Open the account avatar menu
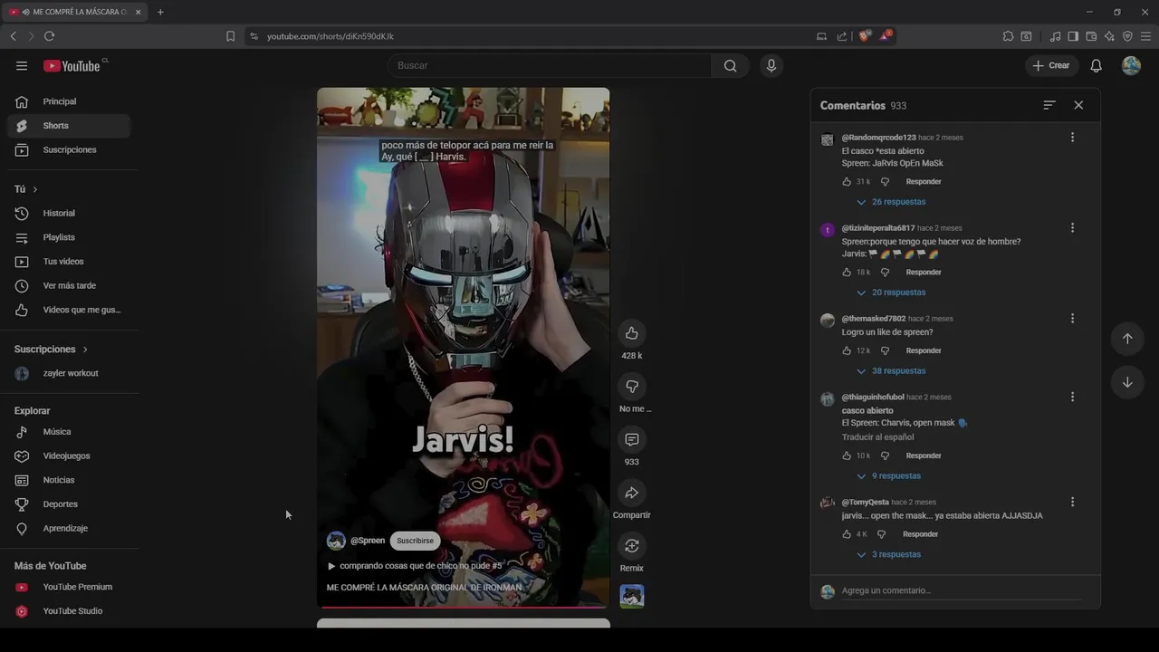Screen dimensions: 1159x652 [1131, 65]
